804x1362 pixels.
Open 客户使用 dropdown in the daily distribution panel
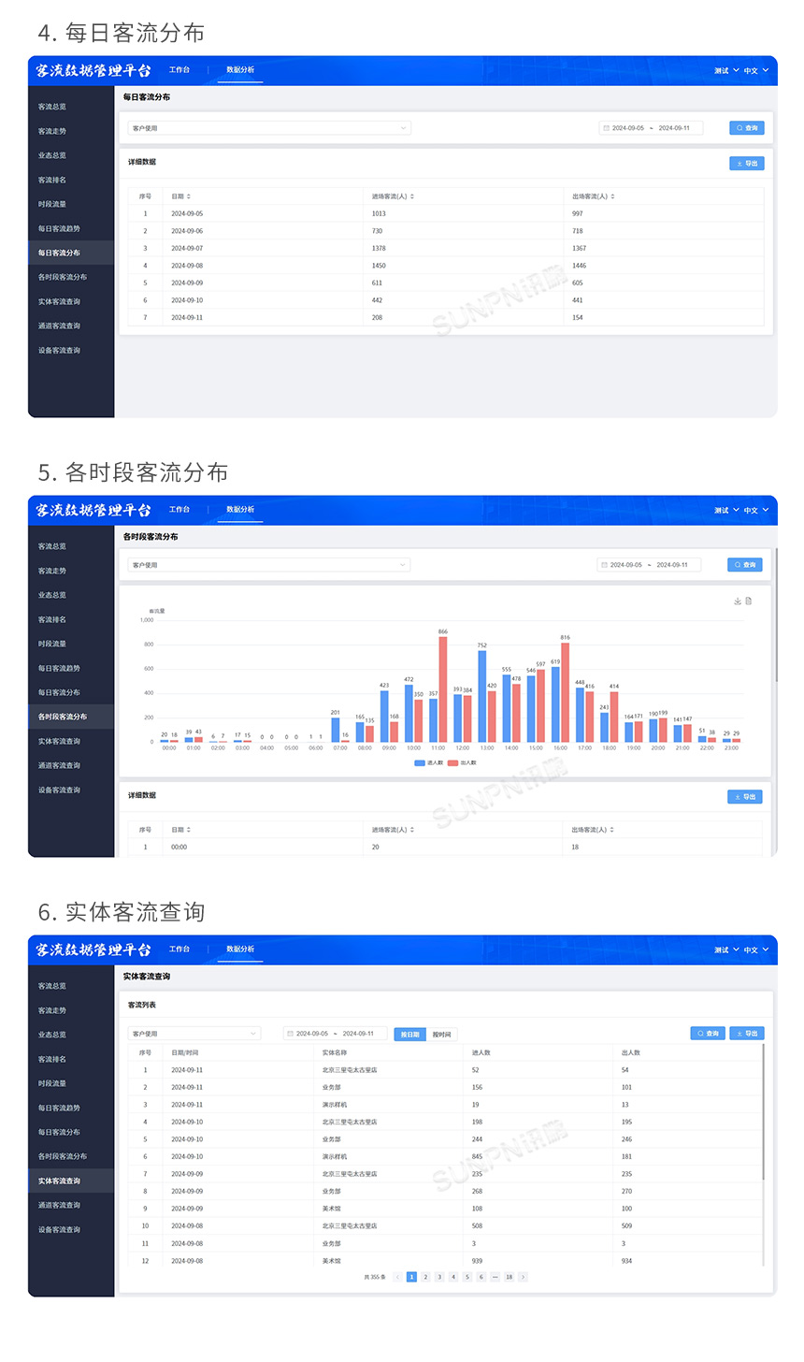[269, 128]
